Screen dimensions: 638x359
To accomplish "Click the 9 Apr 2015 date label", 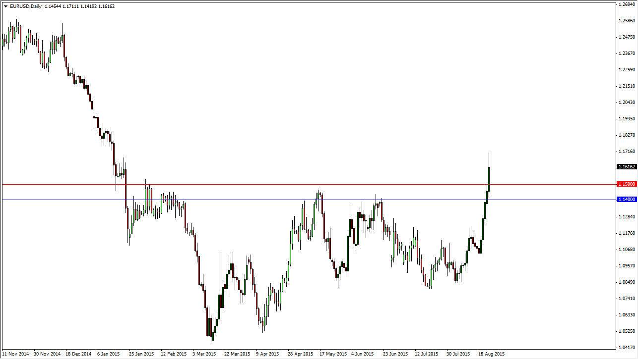I will click(267, 354).
